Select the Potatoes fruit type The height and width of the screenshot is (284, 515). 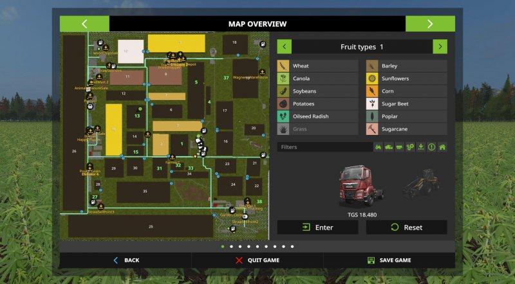pos(317,103)
